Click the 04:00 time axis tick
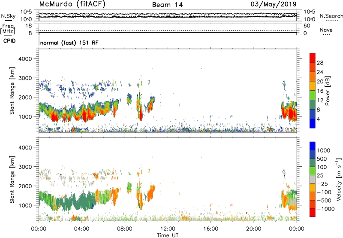Viewport: 343px width, 238px height. pos(81,229)
